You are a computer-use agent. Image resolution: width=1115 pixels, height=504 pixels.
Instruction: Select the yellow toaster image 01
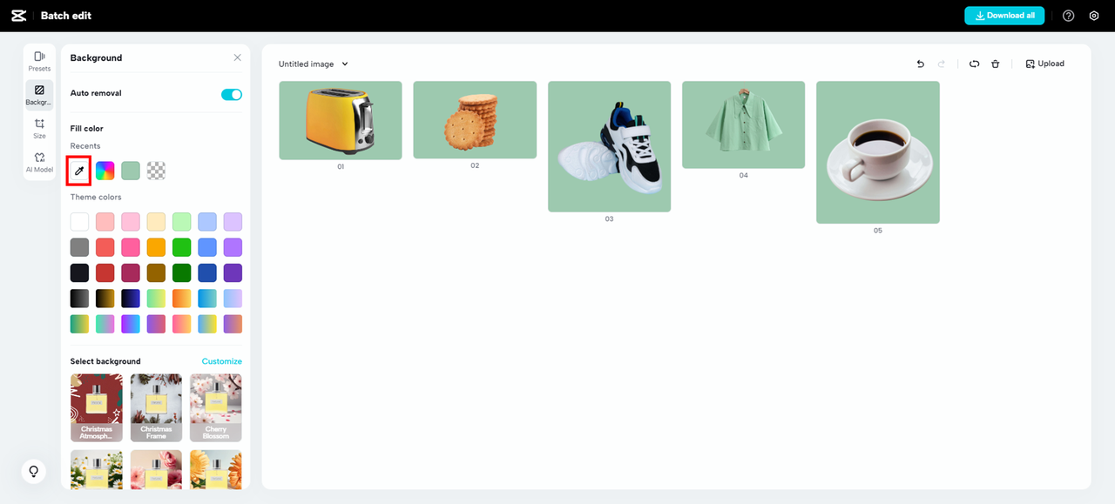tap(341, 120)
